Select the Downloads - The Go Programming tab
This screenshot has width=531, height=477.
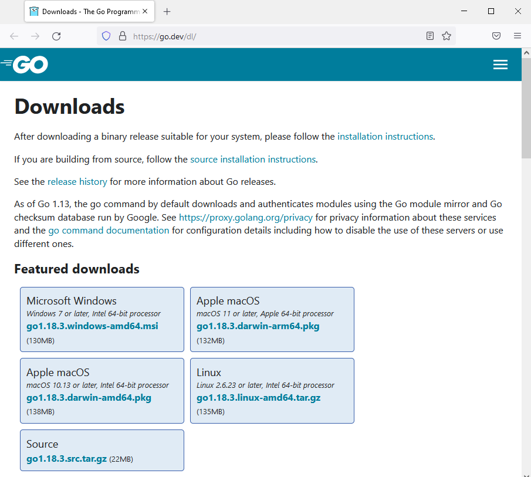coord(89,12)
